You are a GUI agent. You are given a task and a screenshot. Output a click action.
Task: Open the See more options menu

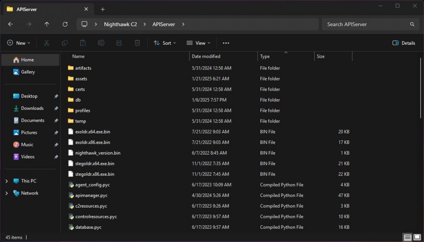click(226, 43)
